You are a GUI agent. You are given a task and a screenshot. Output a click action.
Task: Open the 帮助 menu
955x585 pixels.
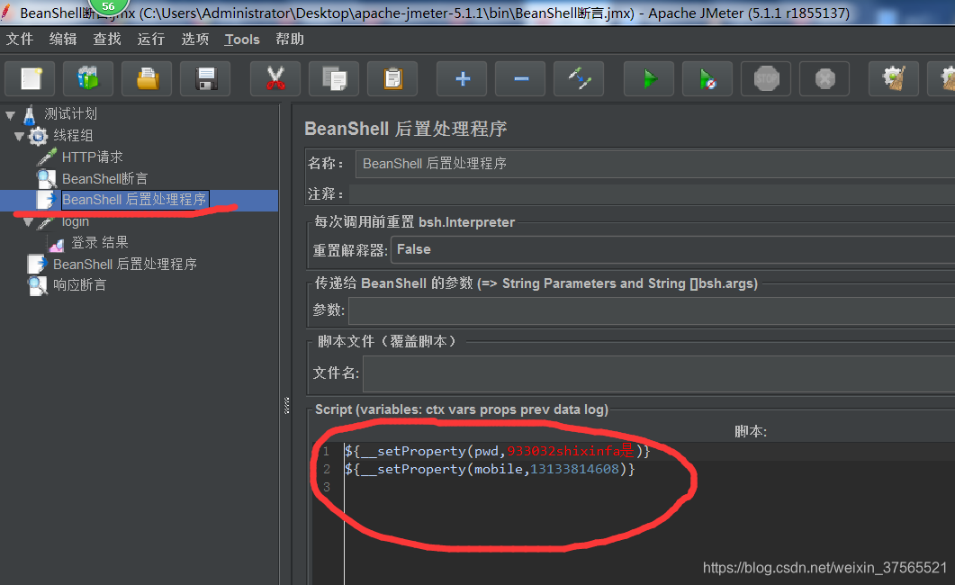tap(289, 39)
